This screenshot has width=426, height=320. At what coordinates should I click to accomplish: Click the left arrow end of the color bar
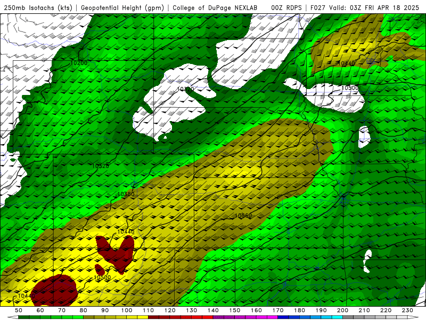tap(13, 318)
